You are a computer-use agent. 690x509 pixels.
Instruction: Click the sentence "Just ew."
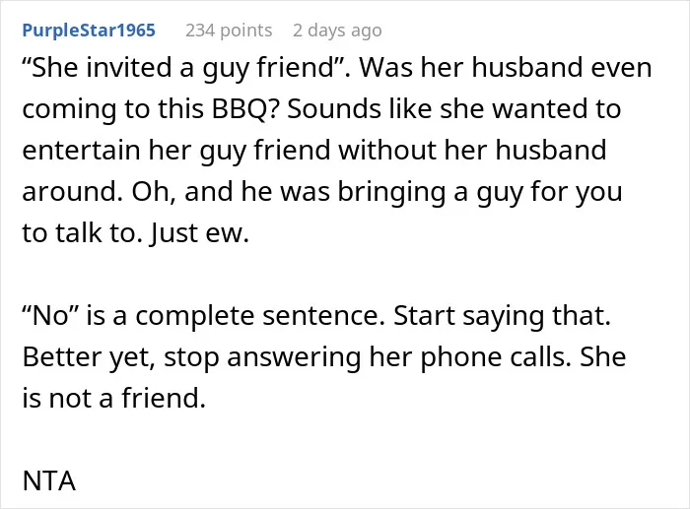click(x=199, y=233)
